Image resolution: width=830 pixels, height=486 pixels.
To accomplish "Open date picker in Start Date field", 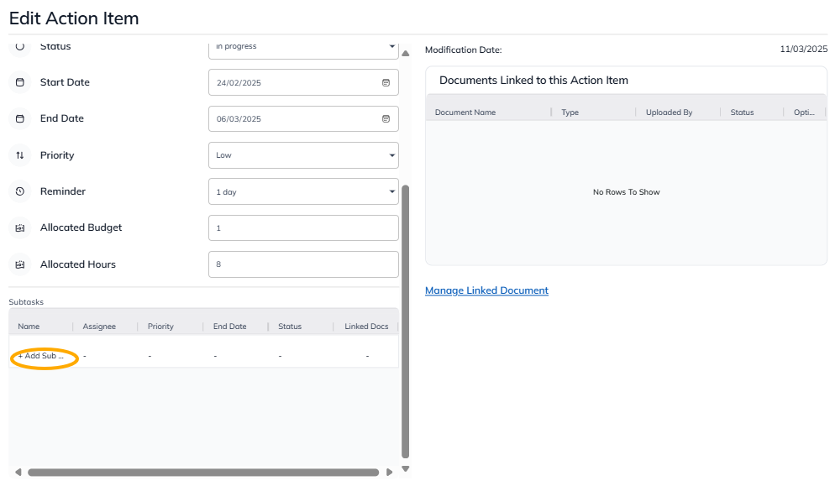I will (x=386, y=82).
